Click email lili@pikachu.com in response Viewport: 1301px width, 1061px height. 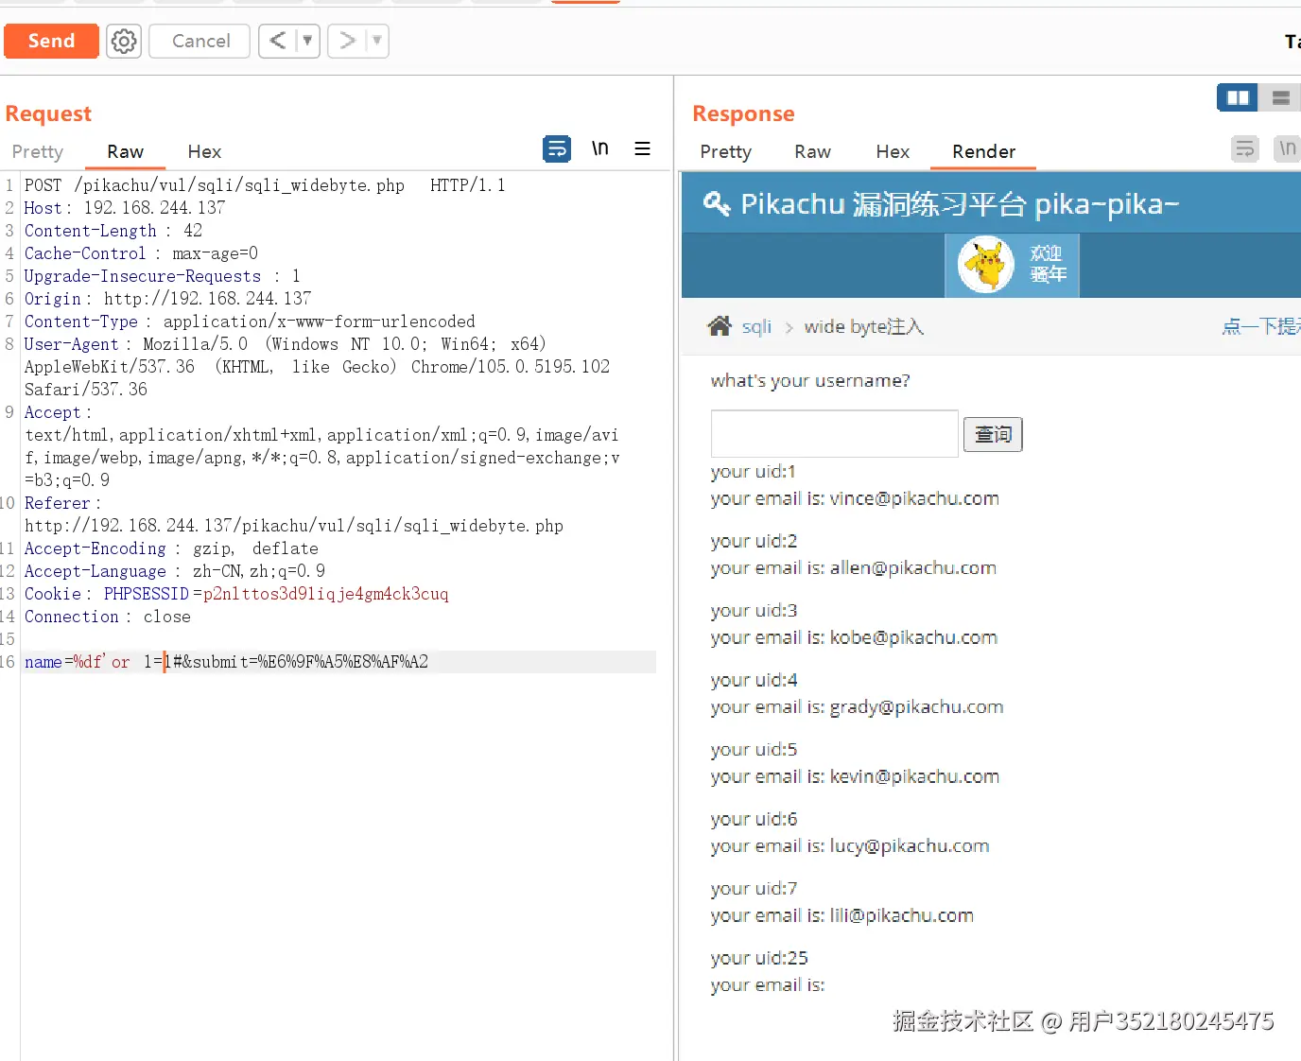(x=902, y=915)
